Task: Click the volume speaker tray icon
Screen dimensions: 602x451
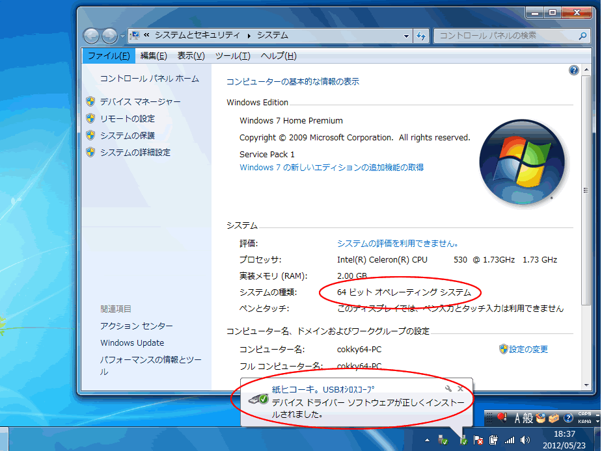Action: [x=525, y=440]
